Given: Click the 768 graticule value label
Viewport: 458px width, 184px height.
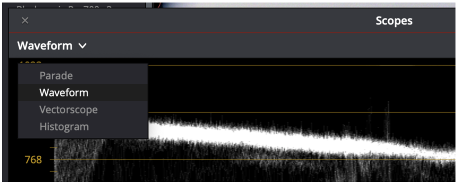Looking at the screenshot, I should pos(33,160).
